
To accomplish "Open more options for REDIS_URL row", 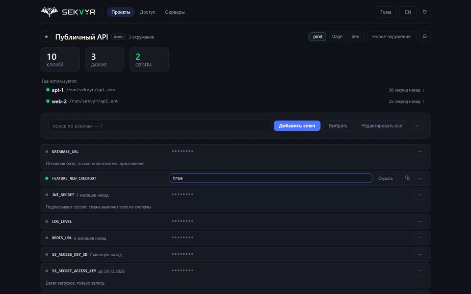I will [419, 238].
